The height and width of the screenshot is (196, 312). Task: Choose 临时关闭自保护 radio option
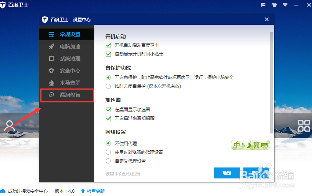coord(108,86)
